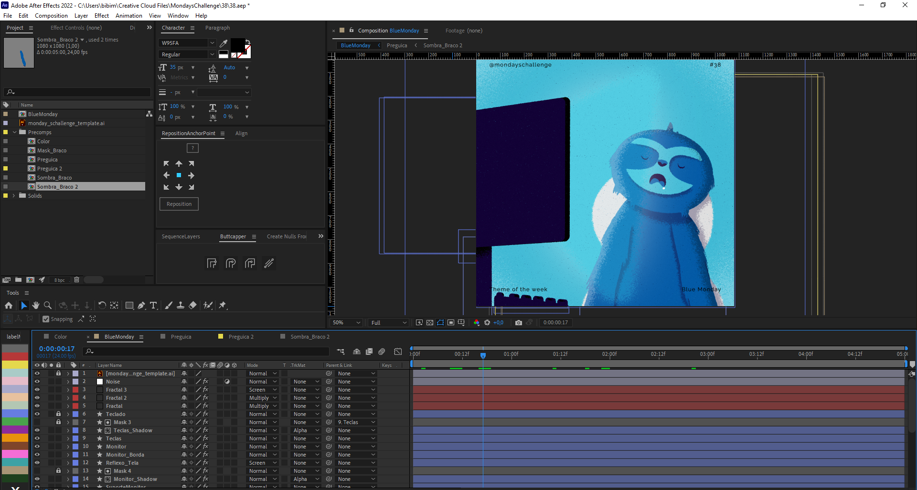Viewport: 917px width, 490px height.
Task: Open the Effect menu
Action: [x=102, y=16]
